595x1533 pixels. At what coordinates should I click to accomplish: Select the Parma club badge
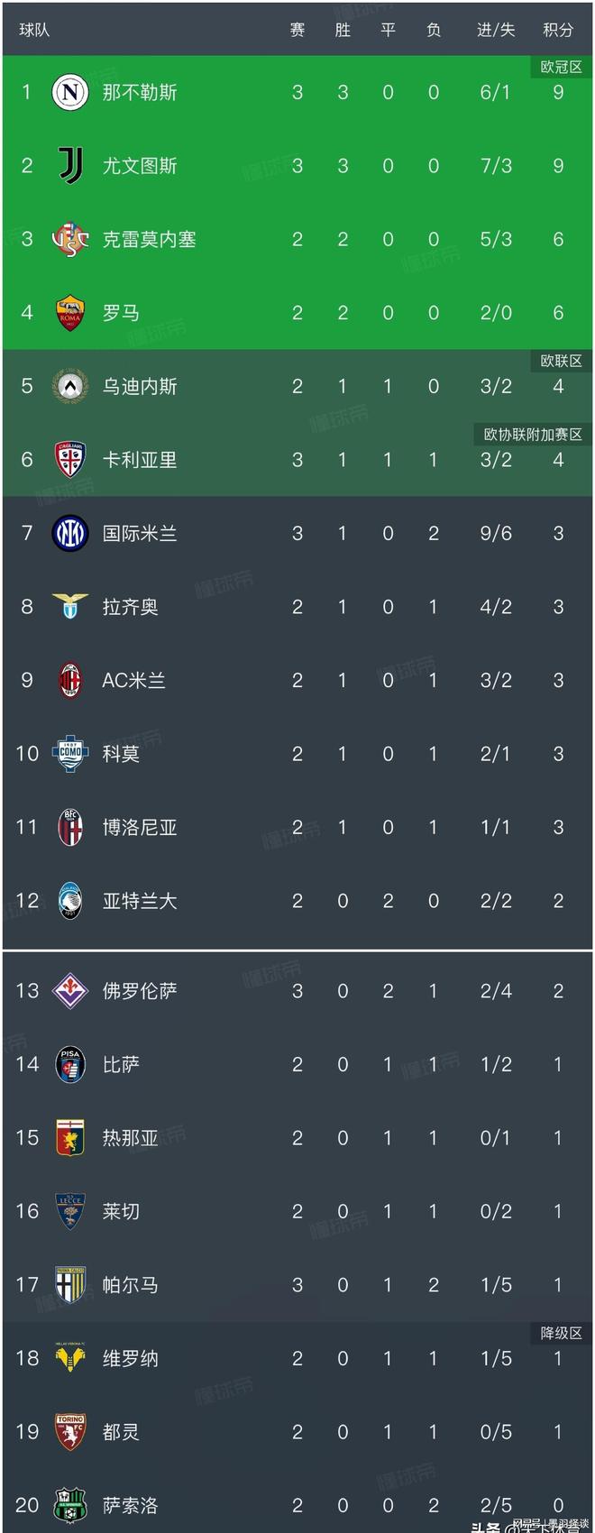click(70, 1285)
